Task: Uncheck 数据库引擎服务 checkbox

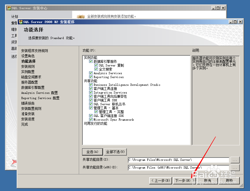Action: click(x=91, y=61)
